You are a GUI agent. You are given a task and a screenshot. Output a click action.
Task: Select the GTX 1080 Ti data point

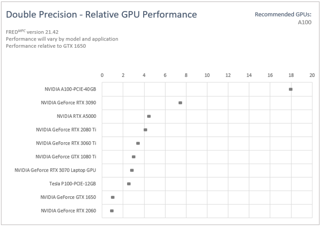133,157
